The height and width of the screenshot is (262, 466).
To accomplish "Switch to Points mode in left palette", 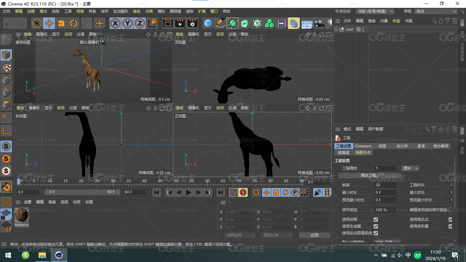I will (6, 80).
